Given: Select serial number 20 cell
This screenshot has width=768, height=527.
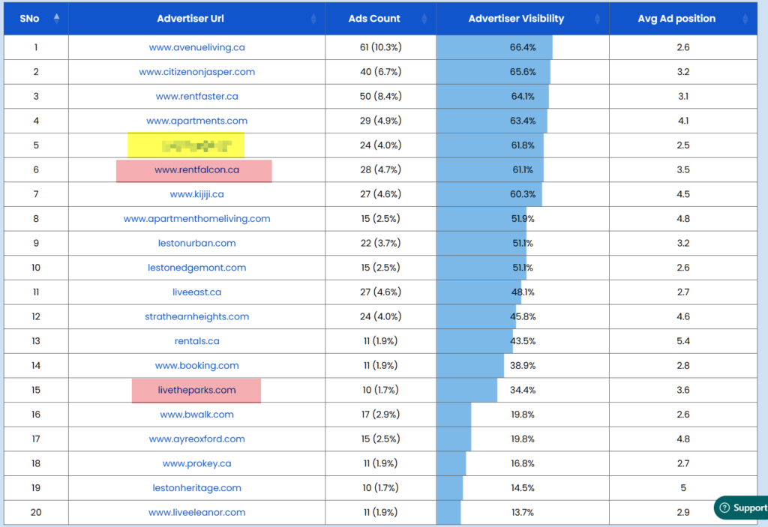Looking at the screenshot, I should (x=36, y=513).
